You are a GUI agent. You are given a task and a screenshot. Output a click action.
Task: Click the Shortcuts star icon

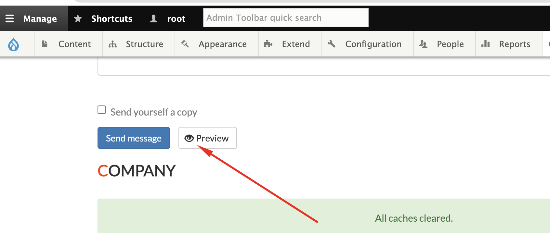(x=78, y=18)
